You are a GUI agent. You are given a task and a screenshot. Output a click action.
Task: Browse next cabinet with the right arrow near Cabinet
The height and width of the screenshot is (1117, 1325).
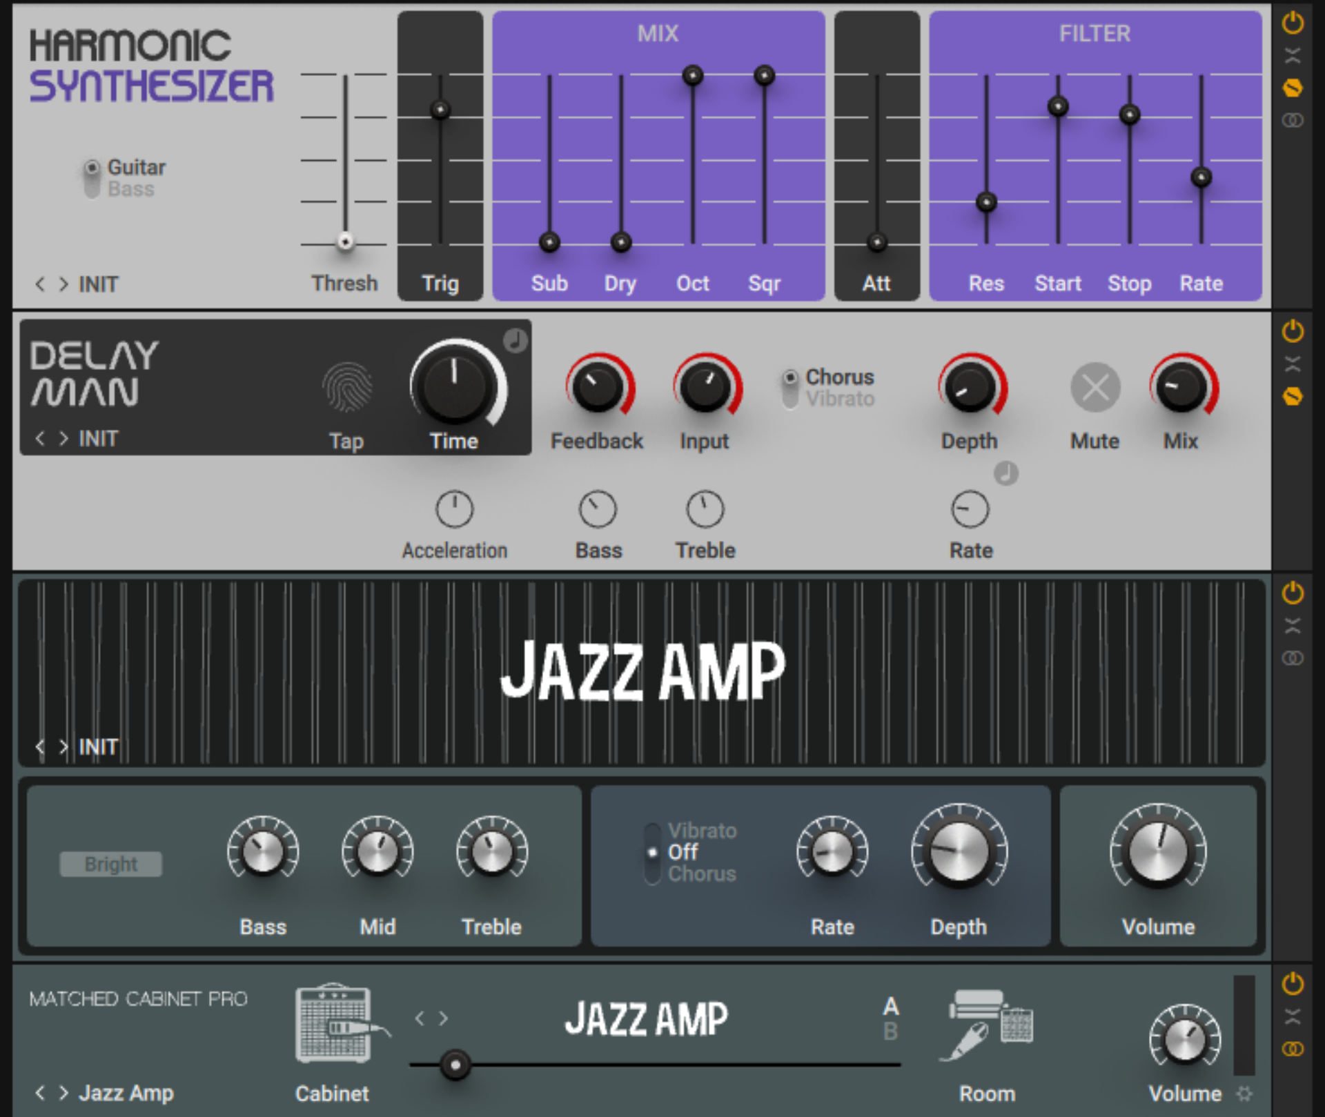tap(442, 1018)
